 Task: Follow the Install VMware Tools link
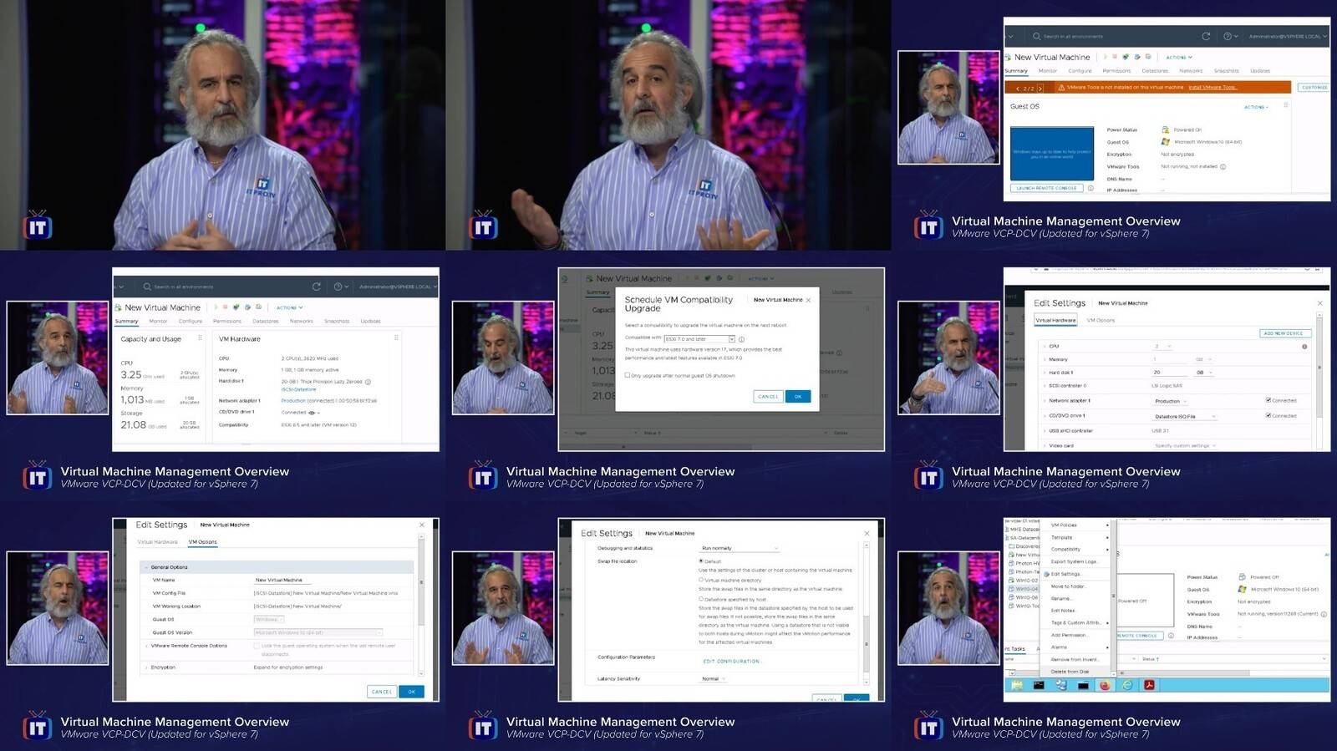(x=1212, y=87)
